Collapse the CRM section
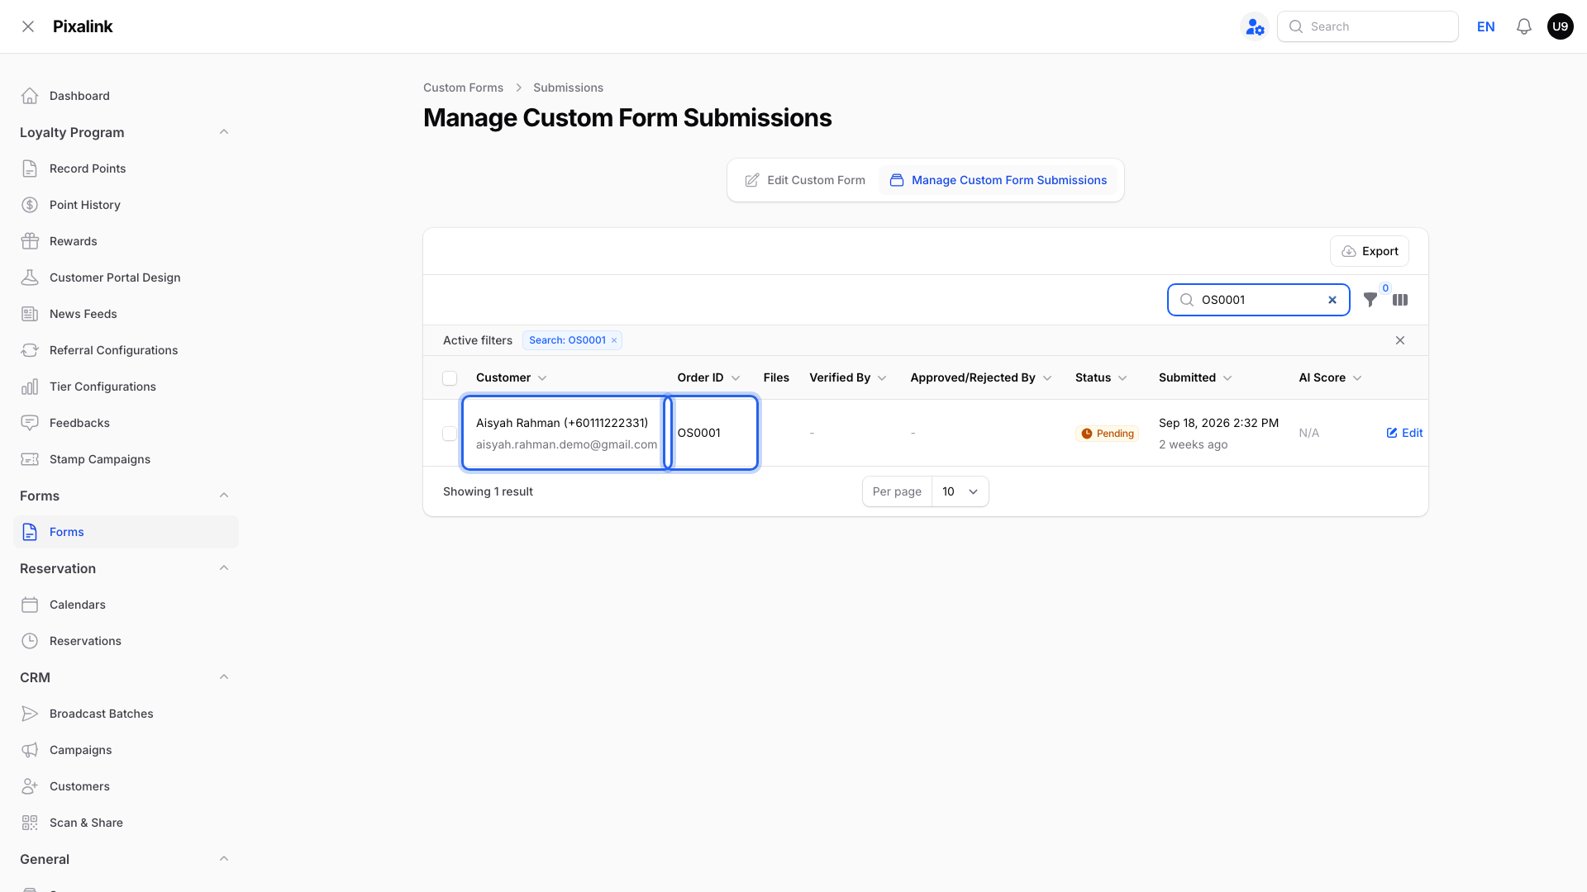The width and height of the screenshot is (1587, 892). 224,677
